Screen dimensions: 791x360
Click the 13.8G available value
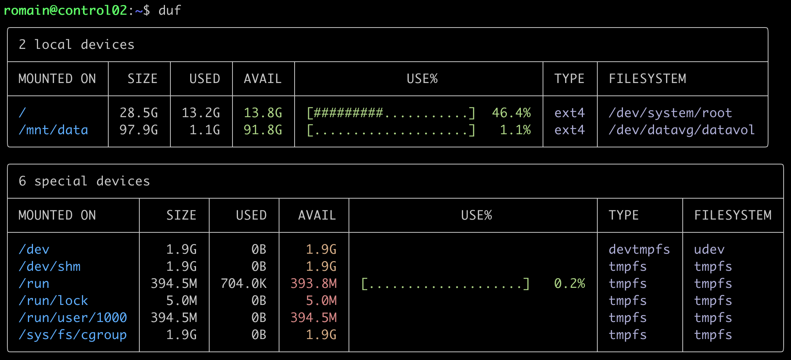pyautogui.click(x=263, y=113)
